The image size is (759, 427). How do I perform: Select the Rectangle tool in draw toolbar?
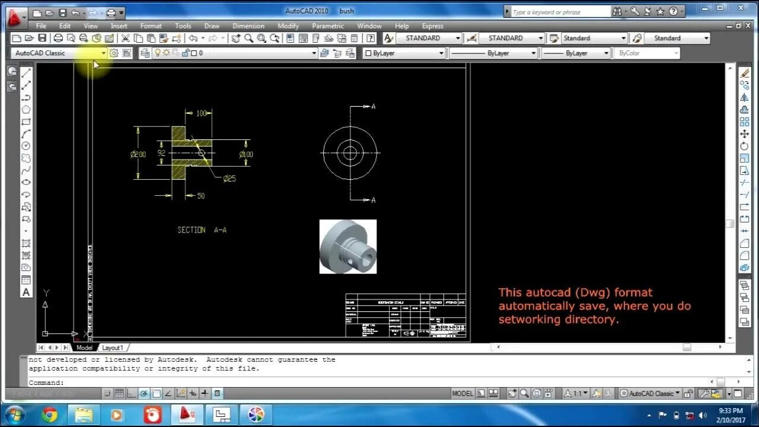coord(26,122)
